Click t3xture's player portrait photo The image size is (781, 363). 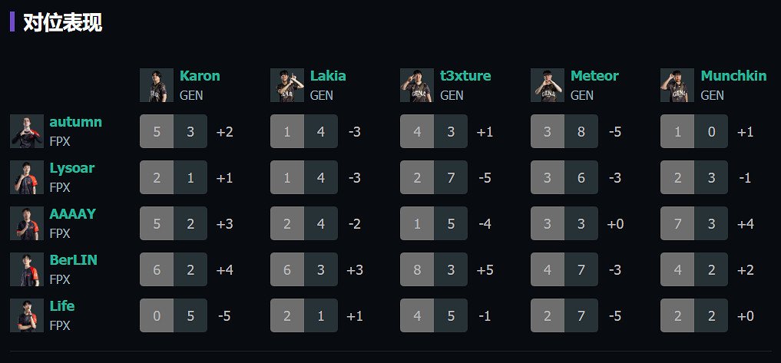(x=417, y=85)
